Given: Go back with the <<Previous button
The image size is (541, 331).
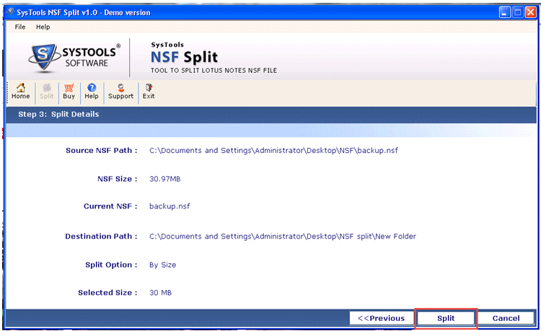Looking at the screenshot, I should click(x=382, y=318).
